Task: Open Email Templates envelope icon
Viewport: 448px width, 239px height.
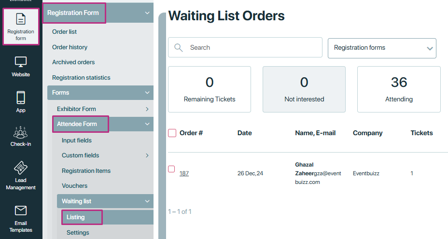Action: pyautogui.click(x=21, y=211)
